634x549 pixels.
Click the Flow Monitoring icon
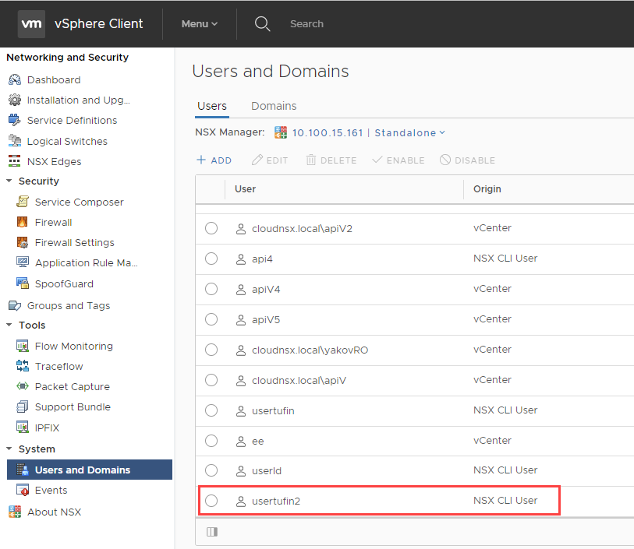[23, 346]
